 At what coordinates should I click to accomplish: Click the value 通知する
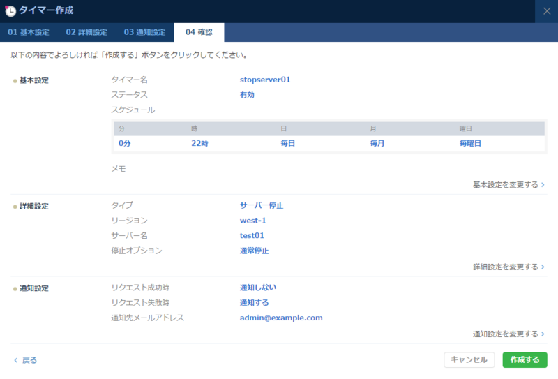pyautogui.click(x=254, y=302)
